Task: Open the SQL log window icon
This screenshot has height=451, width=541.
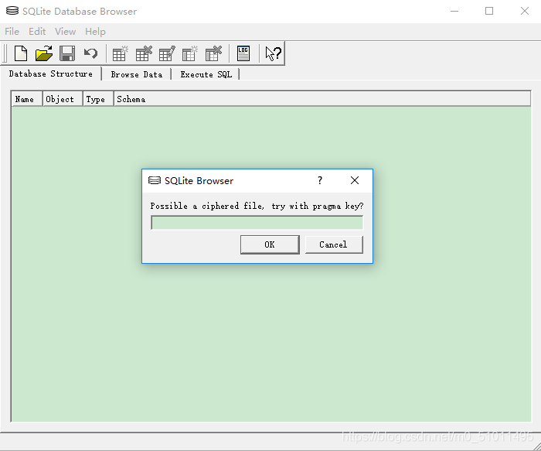Action: point(243,53)
